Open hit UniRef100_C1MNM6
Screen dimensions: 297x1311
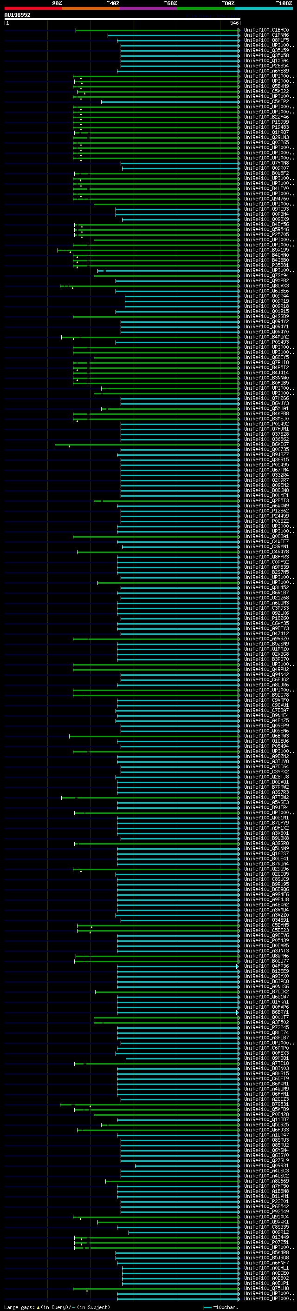pos(266,35)
